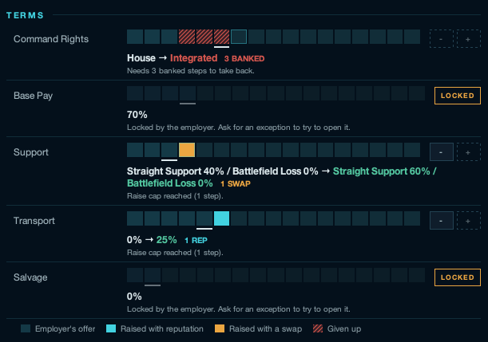This screenshot has width=488, height=342.
Task: Click the last cell of Support track
Action: [x=412, y=150]
